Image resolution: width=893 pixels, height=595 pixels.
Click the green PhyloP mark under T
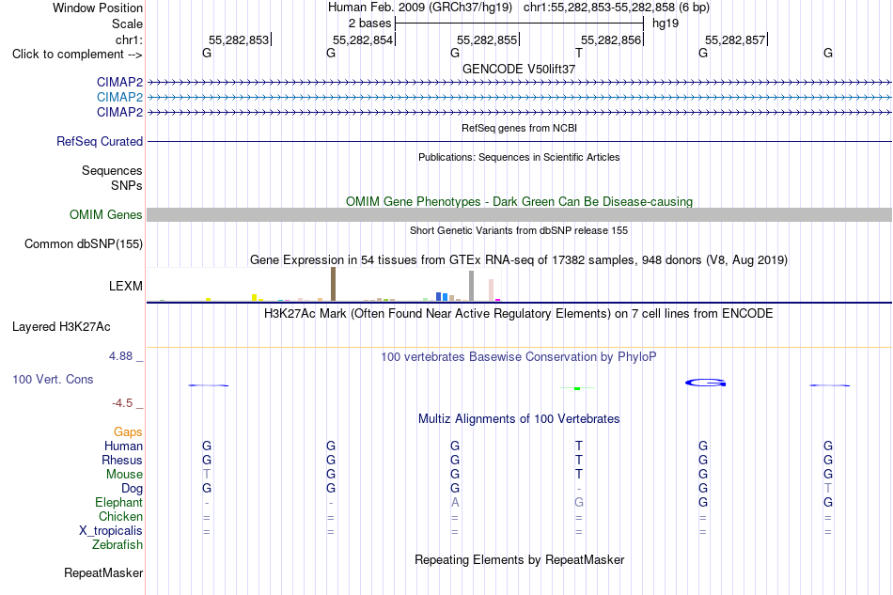tap(577, 388)
